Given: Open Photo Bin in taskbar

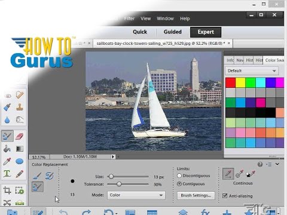Looking at the screenshot, I should click(12, 212).
